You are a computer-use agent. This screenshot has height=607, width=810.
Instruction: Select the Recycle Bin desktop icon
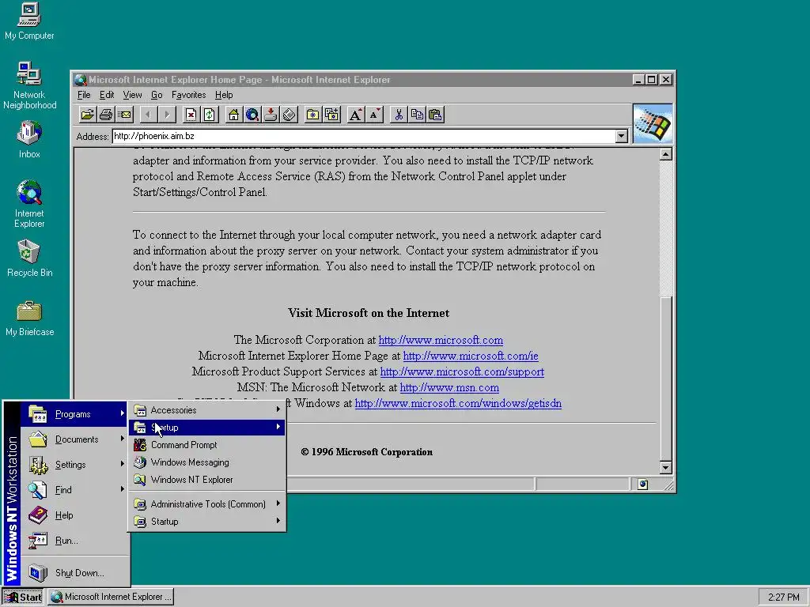[29, 258]
